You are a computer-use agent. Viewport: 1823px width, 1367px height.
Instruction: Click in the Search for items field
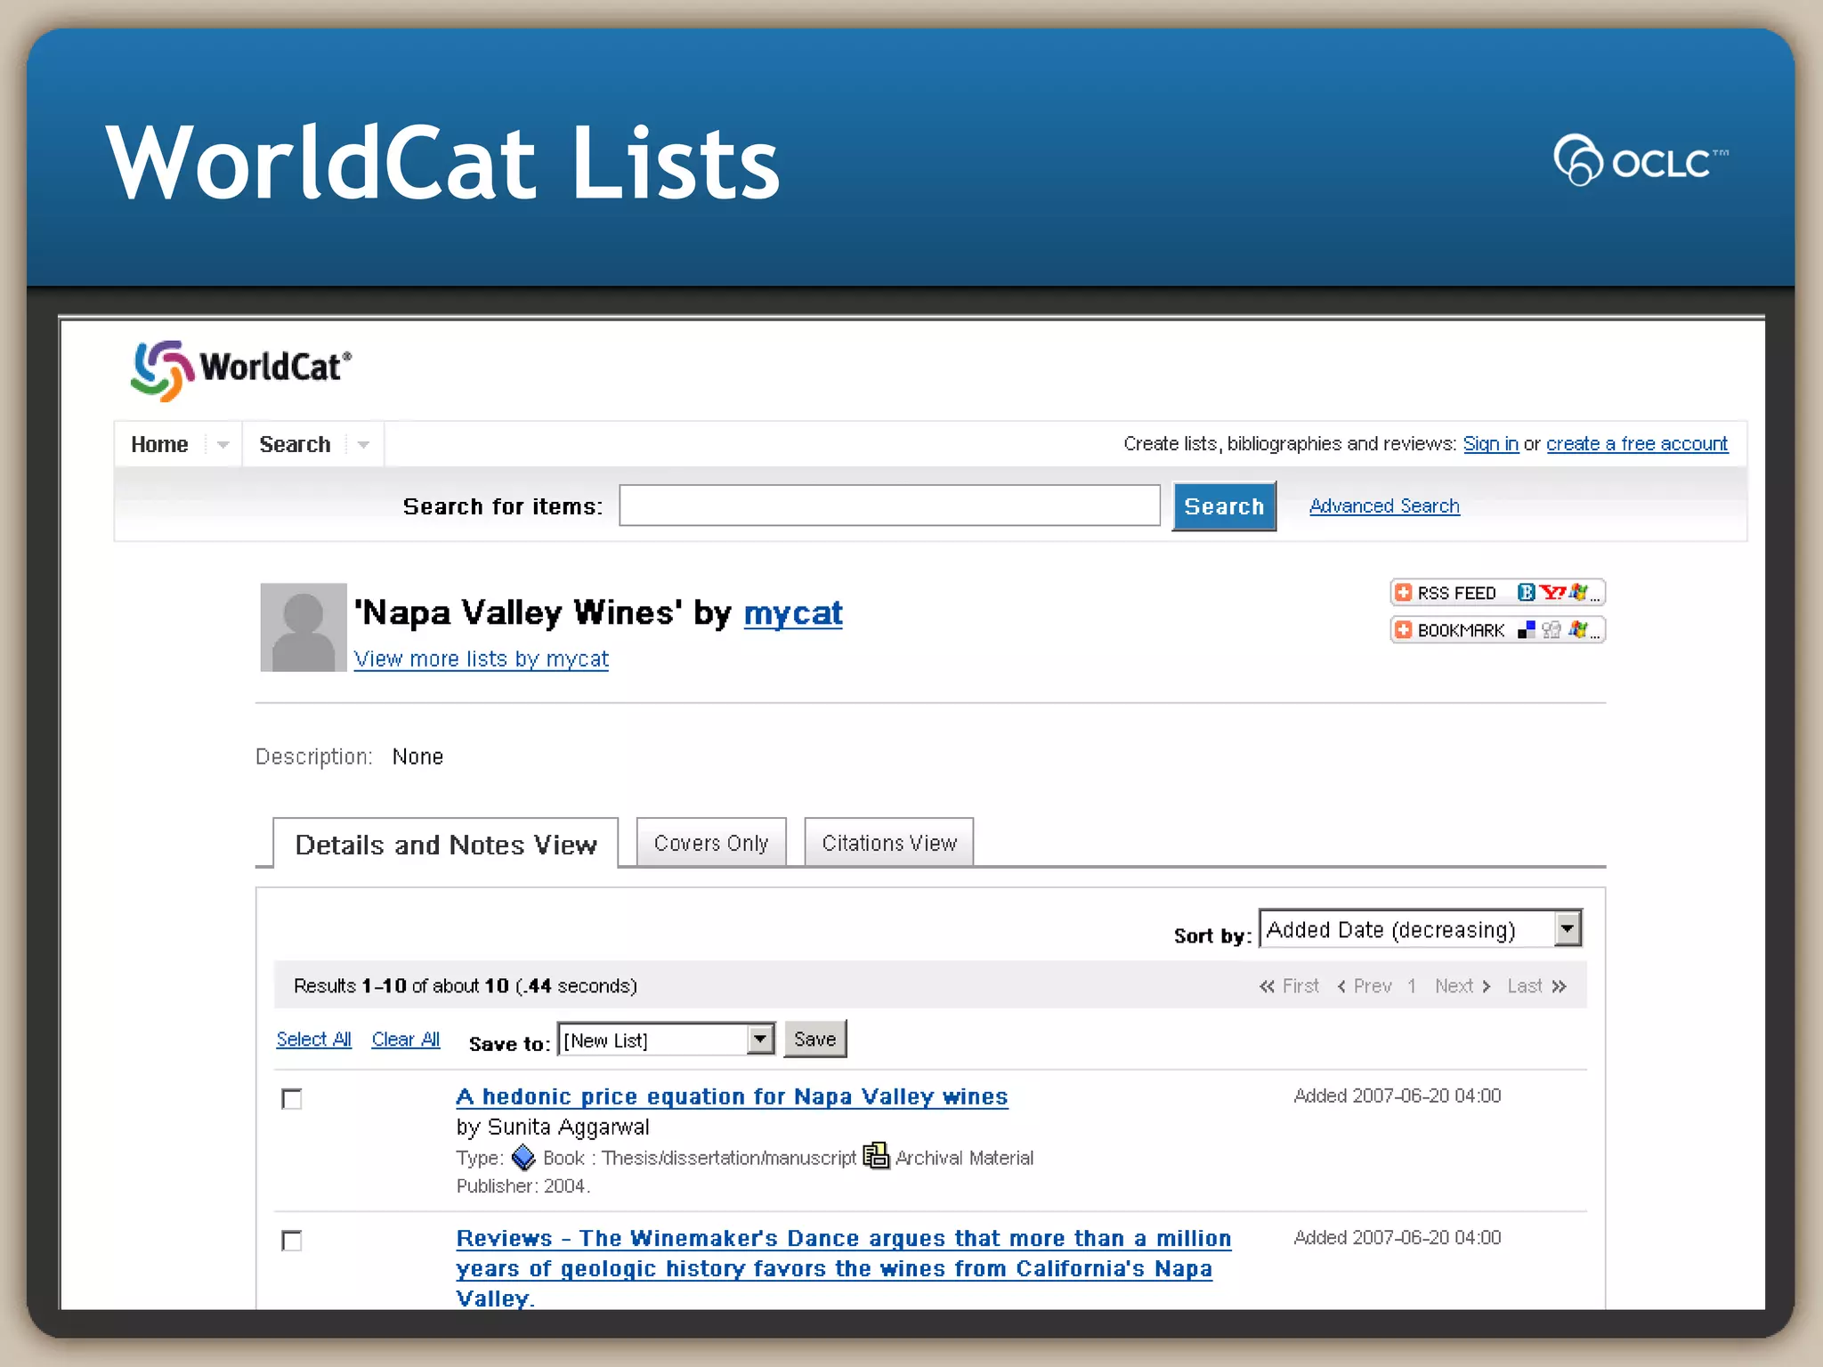889,506
